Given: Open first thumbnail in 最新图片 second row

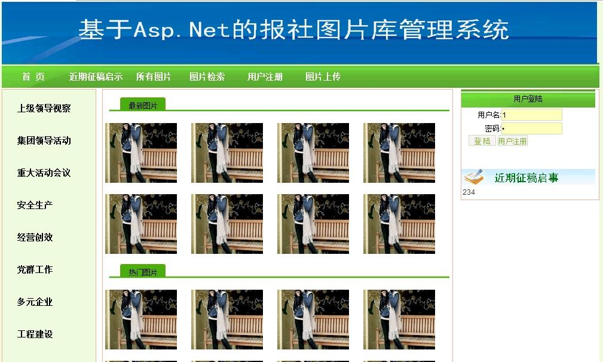Looking at the screenshot, I should coord(141,224).
